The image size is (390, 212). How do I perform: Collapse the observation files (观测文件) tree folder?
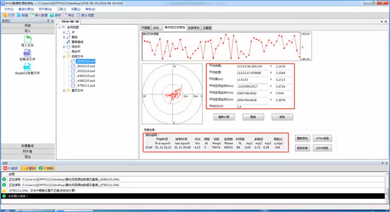pyautogui.click(x=64, y=57)
